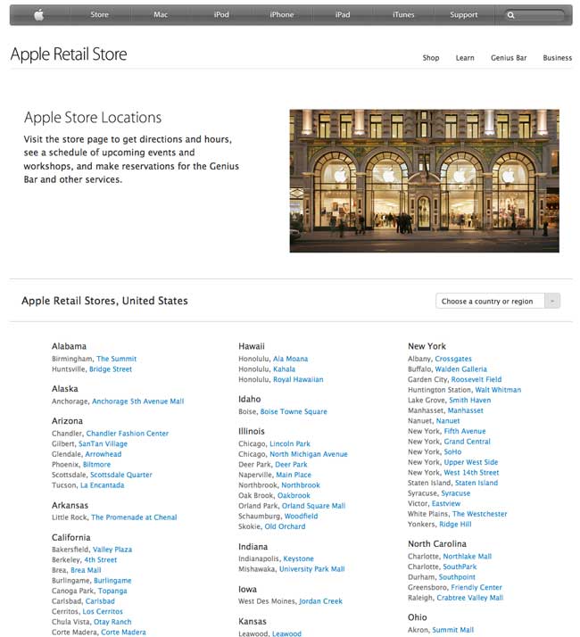Open Keystone store in Indianapolis
Screen dimensions: 580x637
coord(298,559)
